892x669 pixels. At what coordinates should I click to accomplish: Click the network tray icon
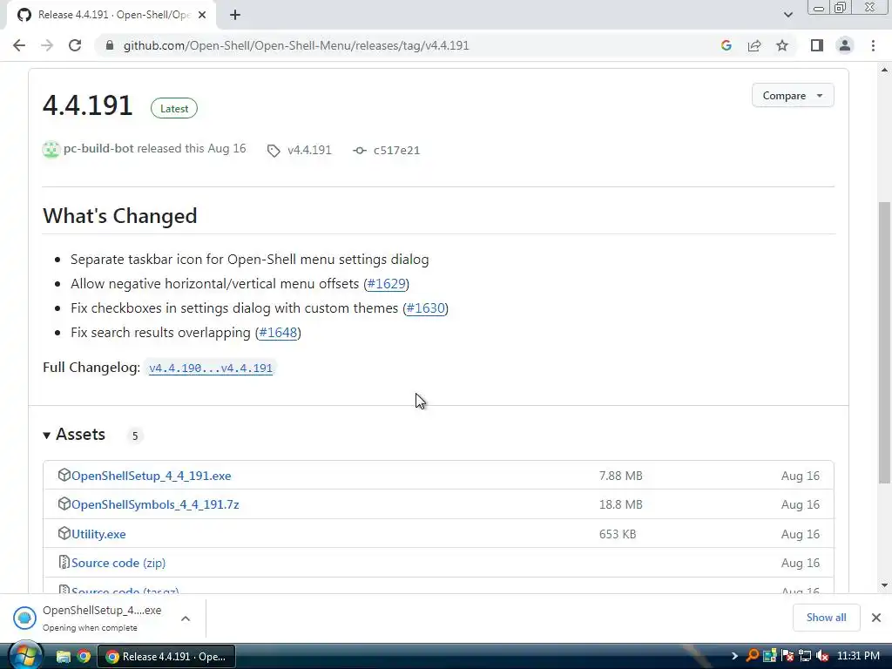805,656
